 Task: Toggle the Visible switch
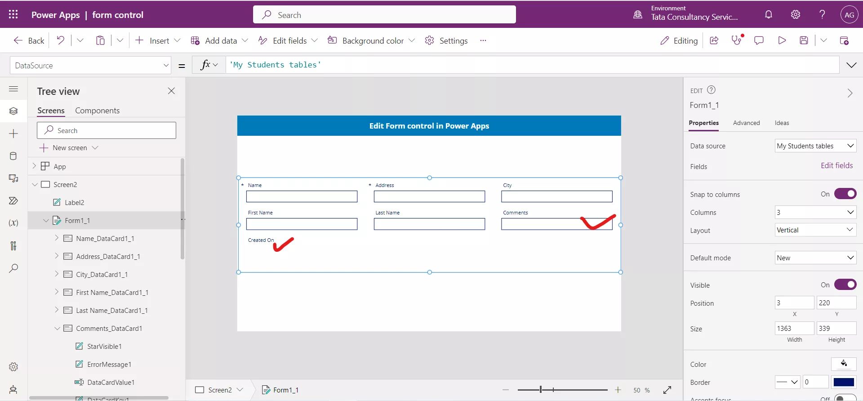pyautogui.click(x=845, y=285)
